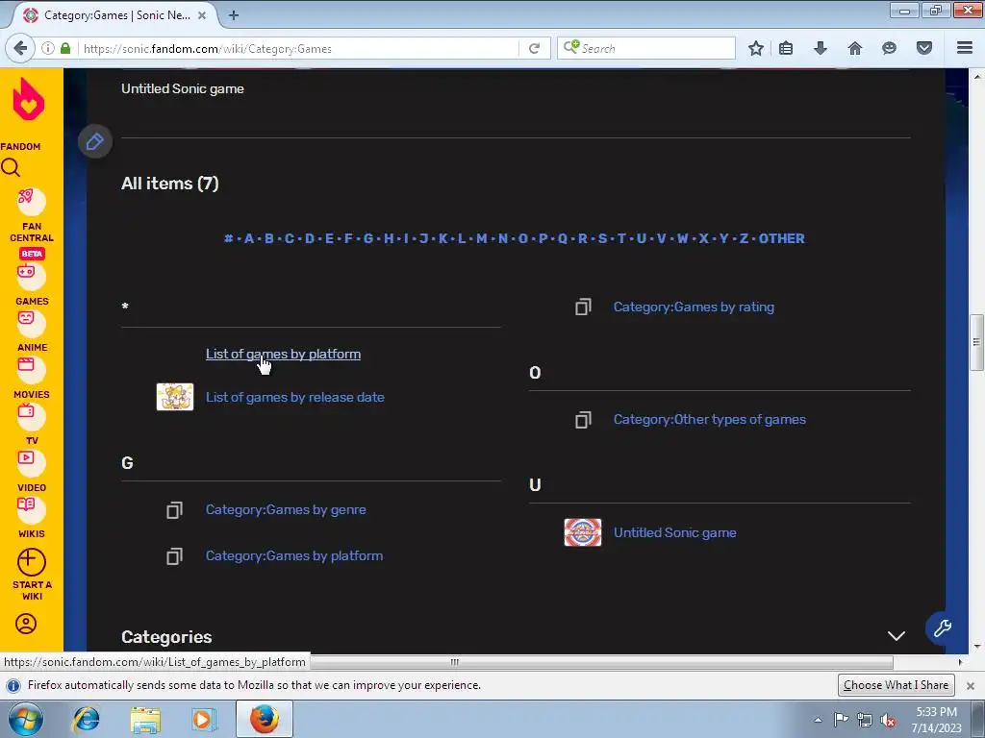Open Category:Games by platform
The width and height of the screenshot is (985, 738).
[294, 556]
